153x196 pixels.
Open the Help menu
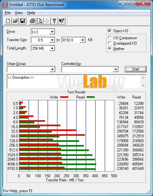pos(31,13)
